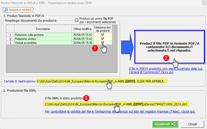Viewport: 207px width, 129px height.
Task: Click the red step 2 marker
Action: (x=166, y=58)
